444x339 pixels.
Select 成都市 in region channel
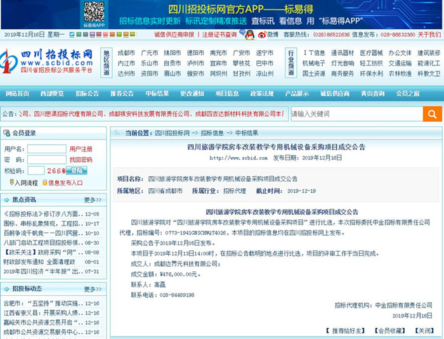pyautogui.click(x=126, y=53)
